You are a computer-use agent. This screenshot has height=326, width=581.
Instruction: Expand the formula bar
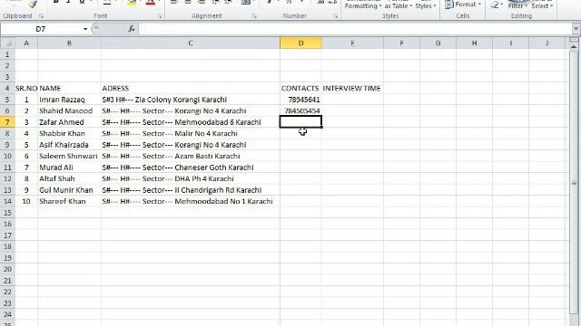[576, 28]
